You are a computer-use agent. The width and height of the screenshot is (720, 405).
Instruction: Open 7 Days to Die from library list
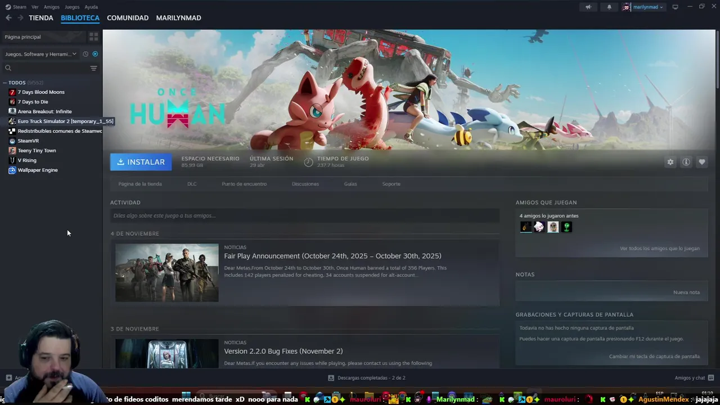click(33, 102)
